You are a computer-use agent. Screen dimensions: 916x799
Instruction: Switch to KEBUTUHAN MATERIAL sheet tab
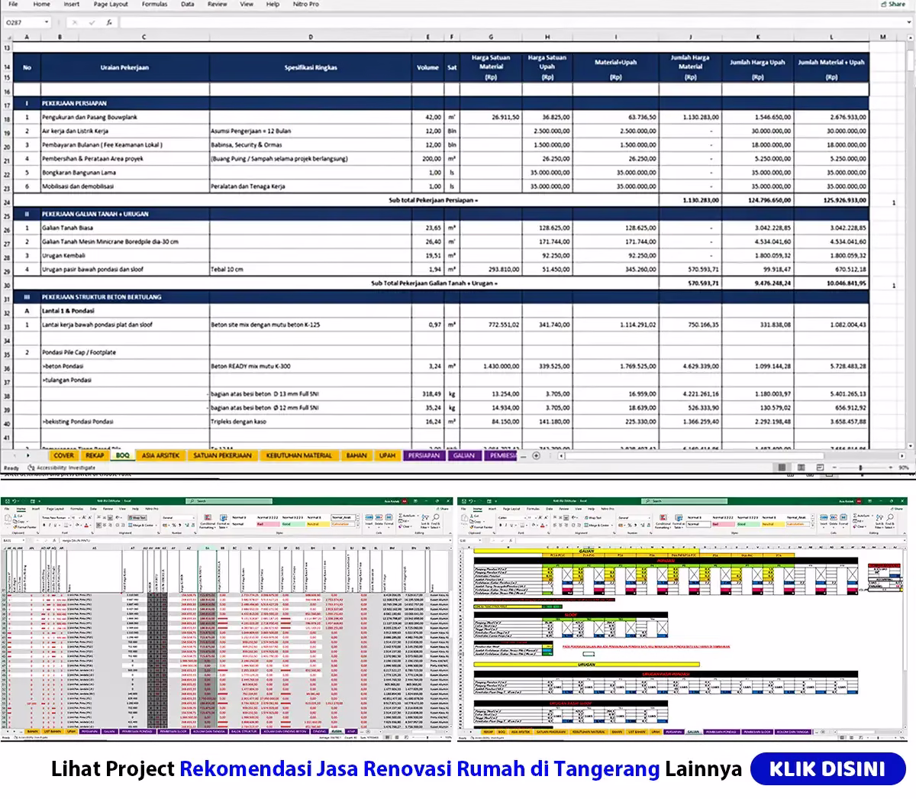(298, 455)
